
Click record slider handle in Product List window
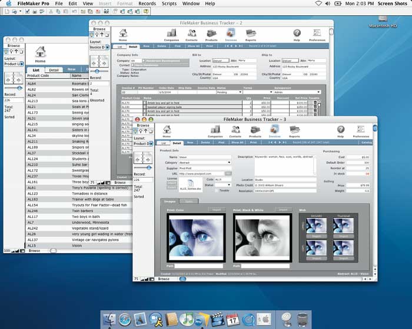coord(19,88)
